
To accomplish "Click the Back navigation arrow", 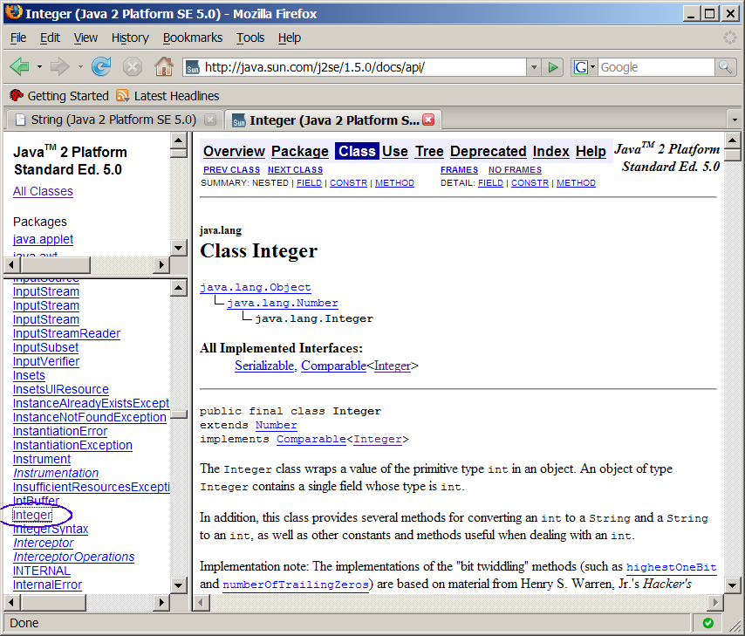I will (20, 66).
